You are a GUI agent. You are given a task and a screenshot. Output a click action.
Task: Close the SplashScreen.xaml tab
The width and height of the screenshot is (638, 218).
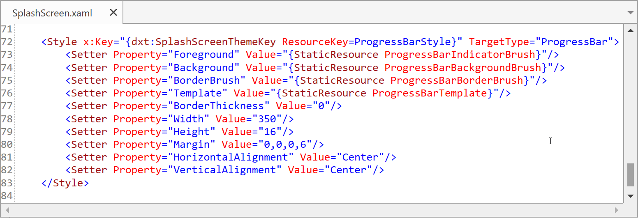(x=113, y=13)
